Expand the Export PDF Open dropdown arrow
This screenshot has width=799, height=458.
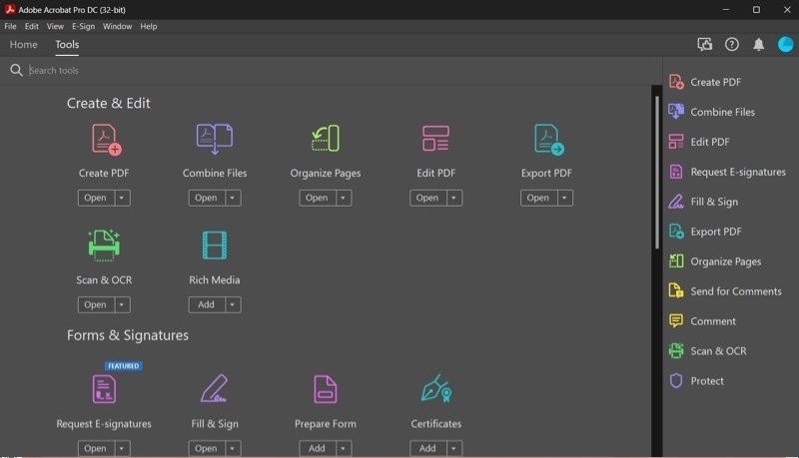click(565, 198)
